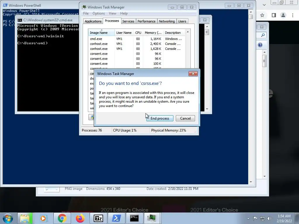
Task: Sort processes by Image Name column
Action: (x=101, y=33)
